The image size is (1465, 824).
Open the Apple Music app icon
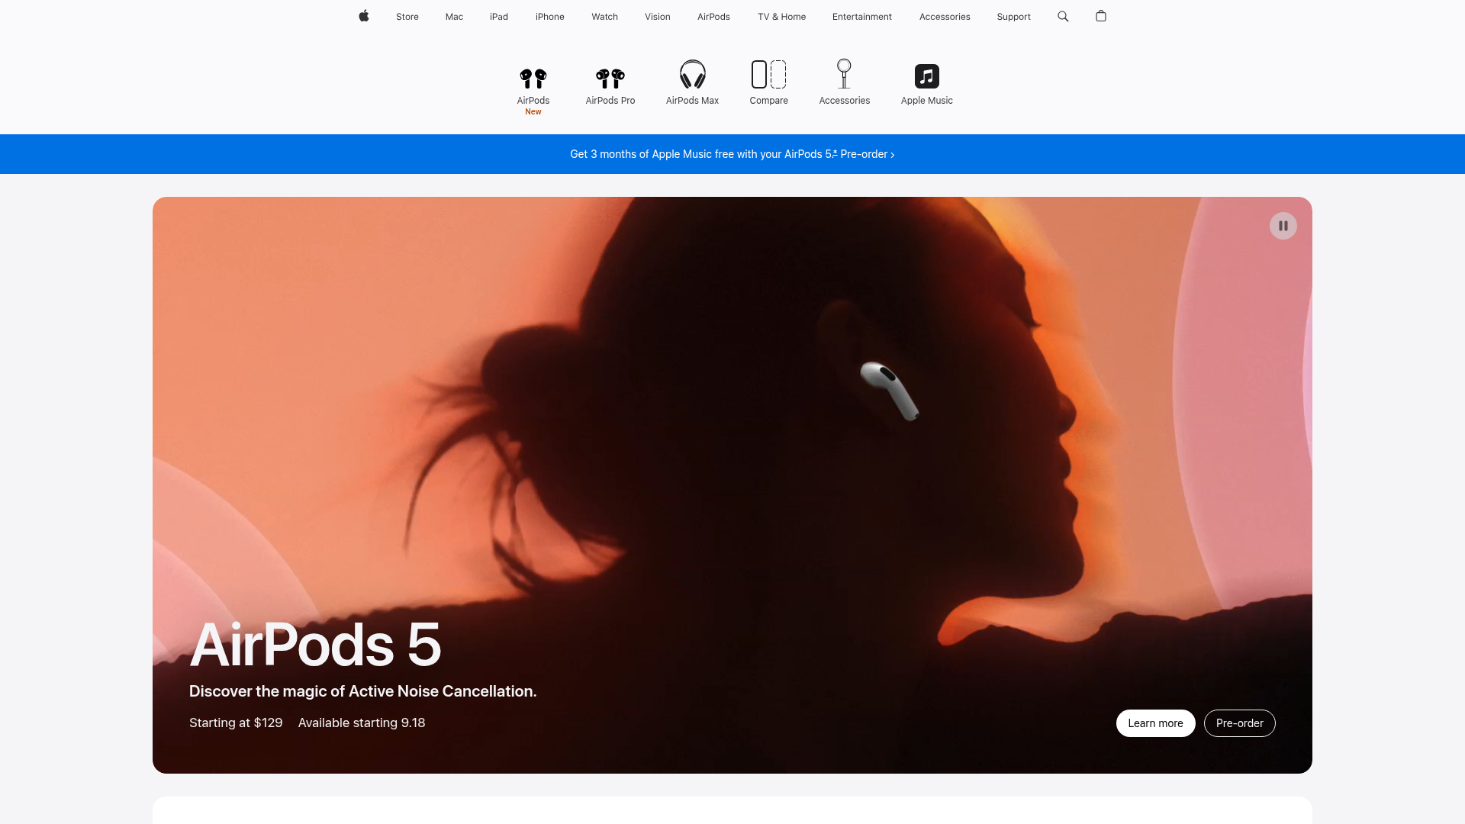click(927, 76)
